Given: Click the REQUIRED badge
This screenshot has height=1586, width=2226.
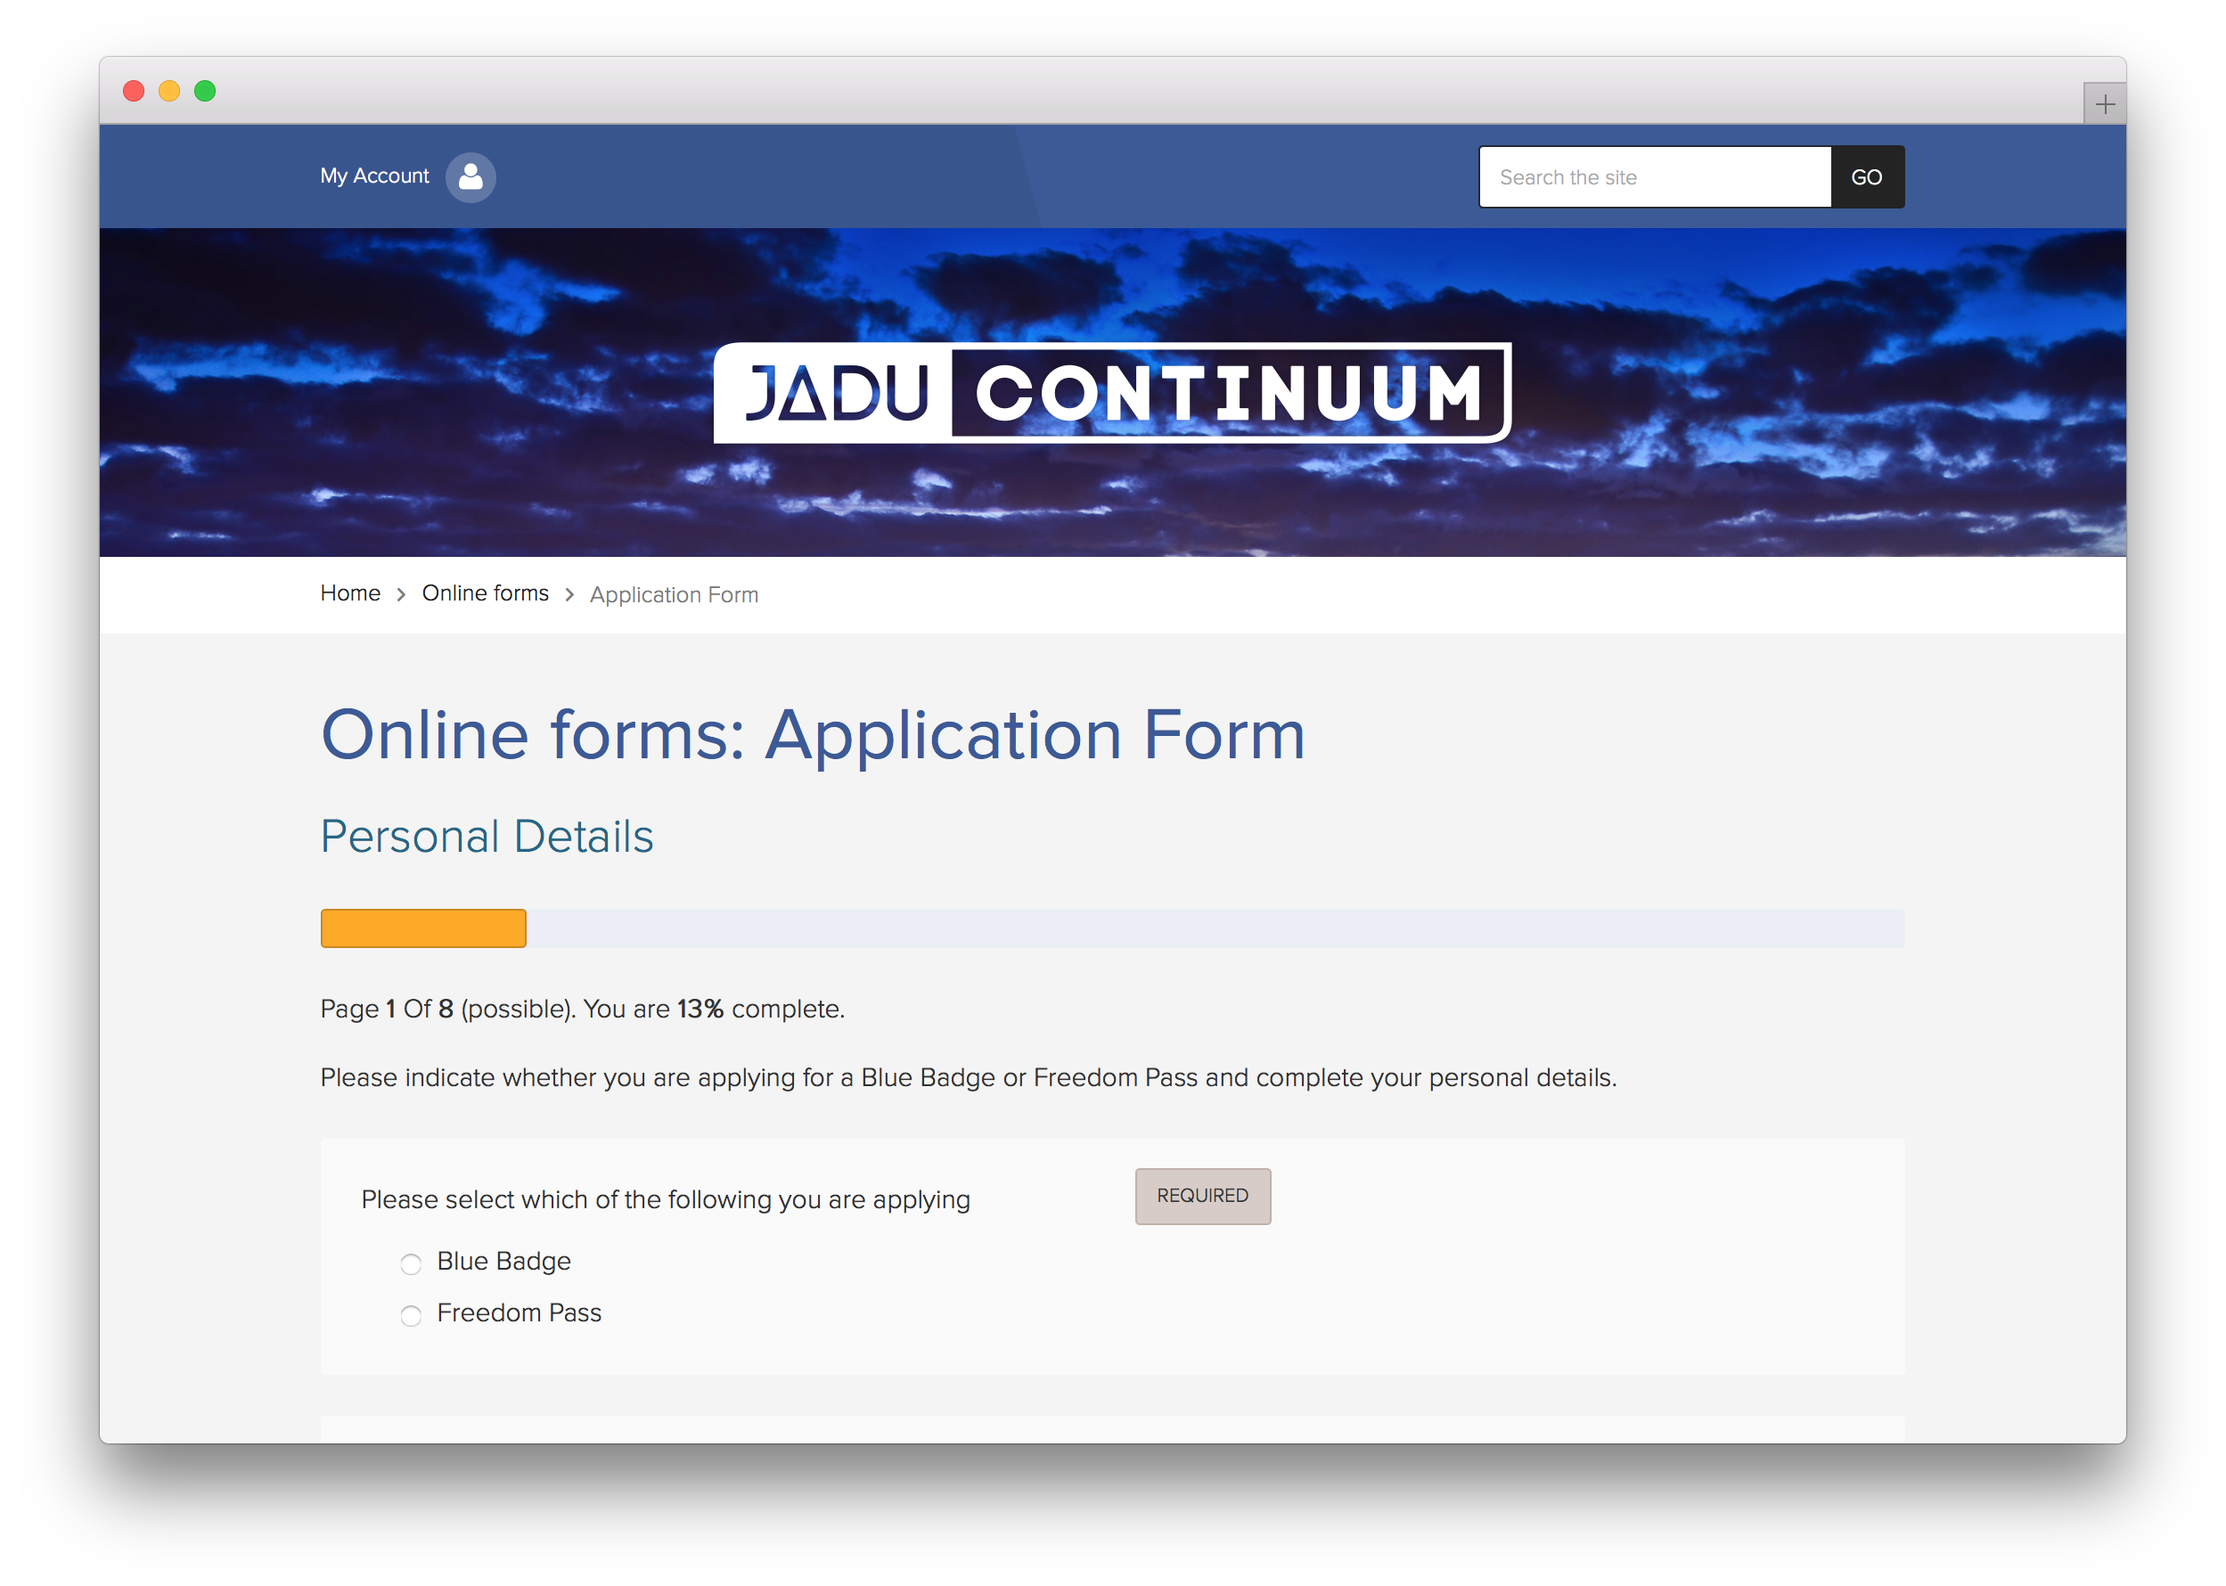Looking at the screenshot, I should (x=1201, y=1196).
